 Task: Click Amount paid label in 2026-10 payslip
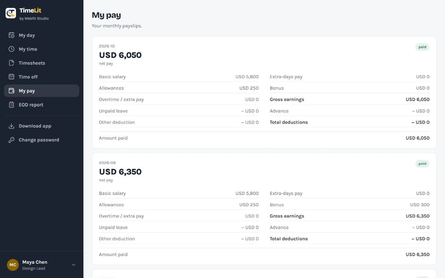coord(113,138)
